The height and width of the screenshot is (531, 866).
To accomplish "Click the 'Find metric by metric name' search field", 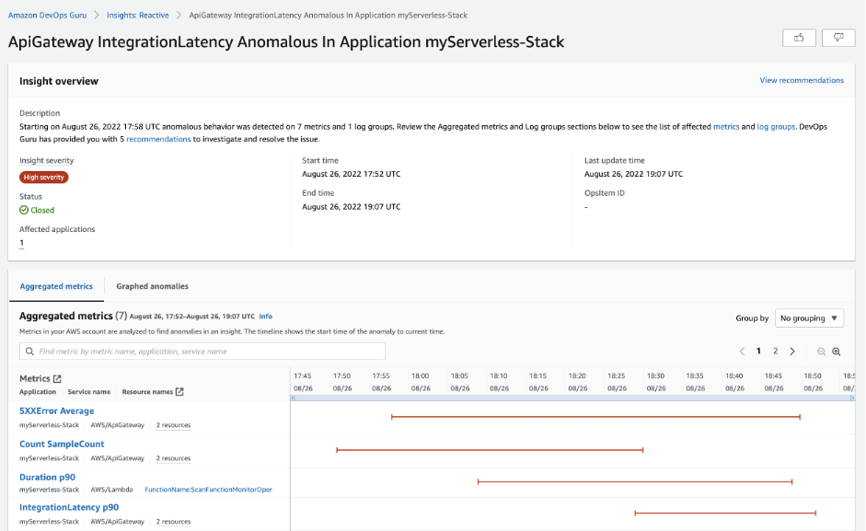I will [x=202, y=352].
